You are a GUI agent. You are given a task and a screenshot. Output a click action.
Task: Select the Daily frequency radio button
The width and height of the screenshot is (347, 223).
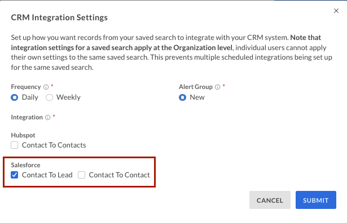[14, 97]
